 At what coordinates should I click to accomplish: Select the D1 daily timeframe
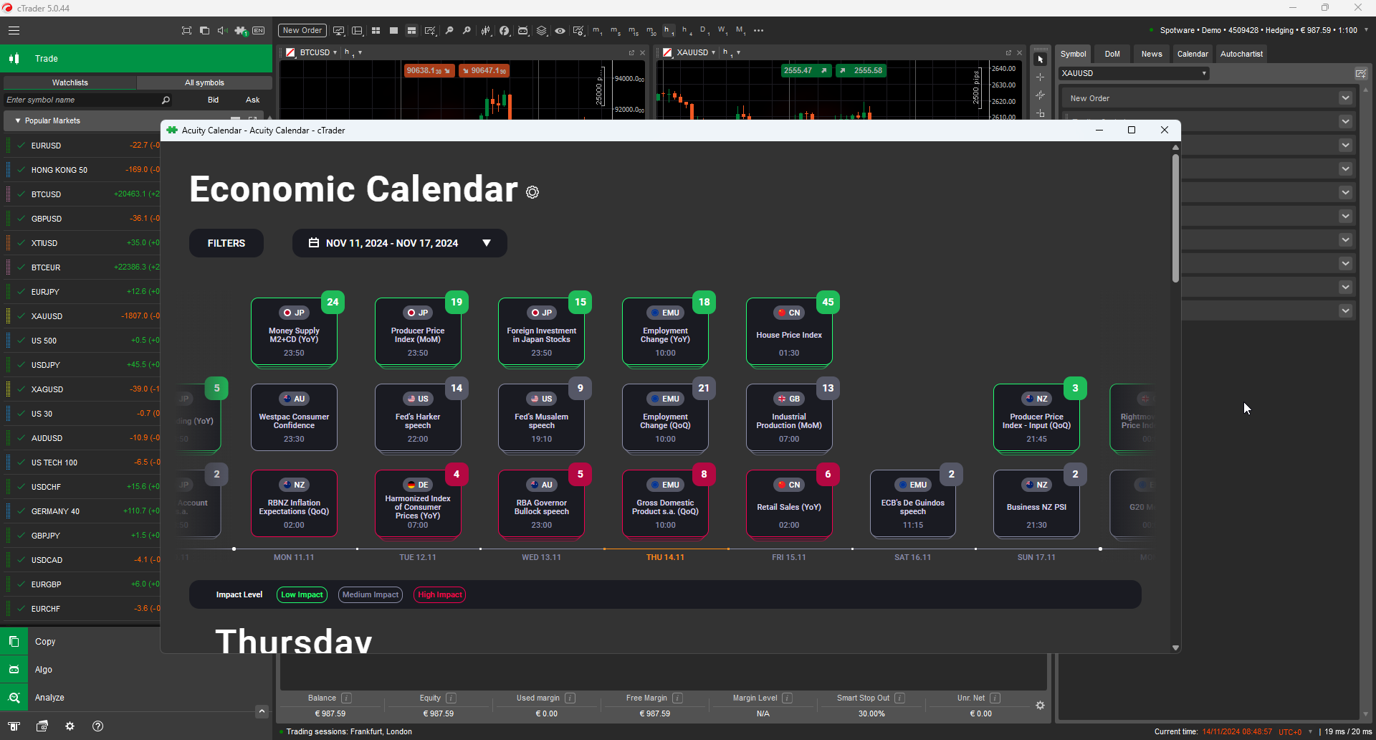click(x=704, y=30)
